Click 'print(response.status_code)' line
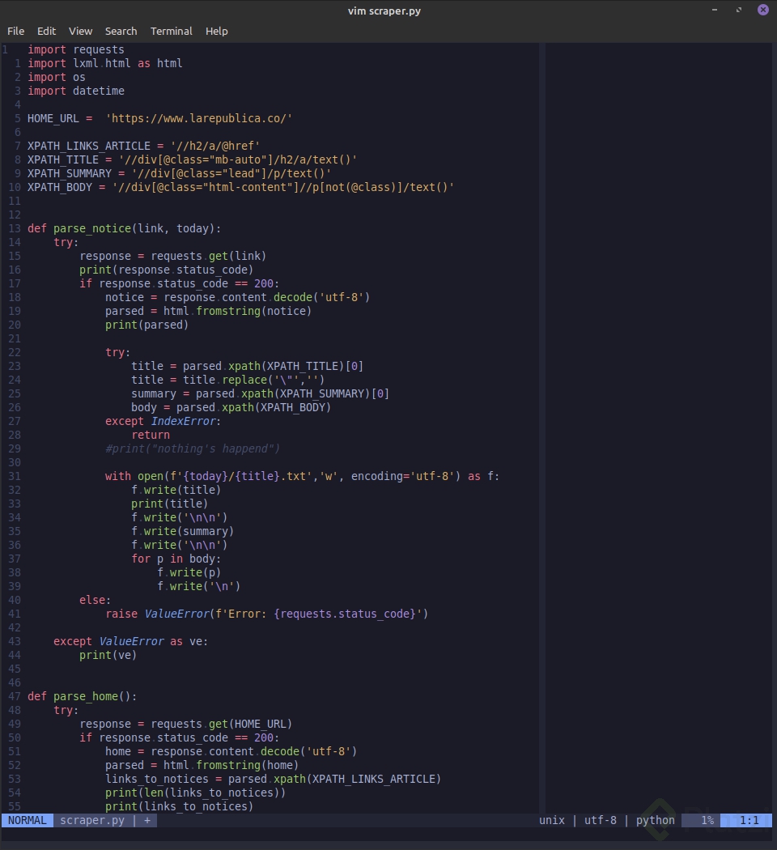777x850 pixels. pos(167,270)
